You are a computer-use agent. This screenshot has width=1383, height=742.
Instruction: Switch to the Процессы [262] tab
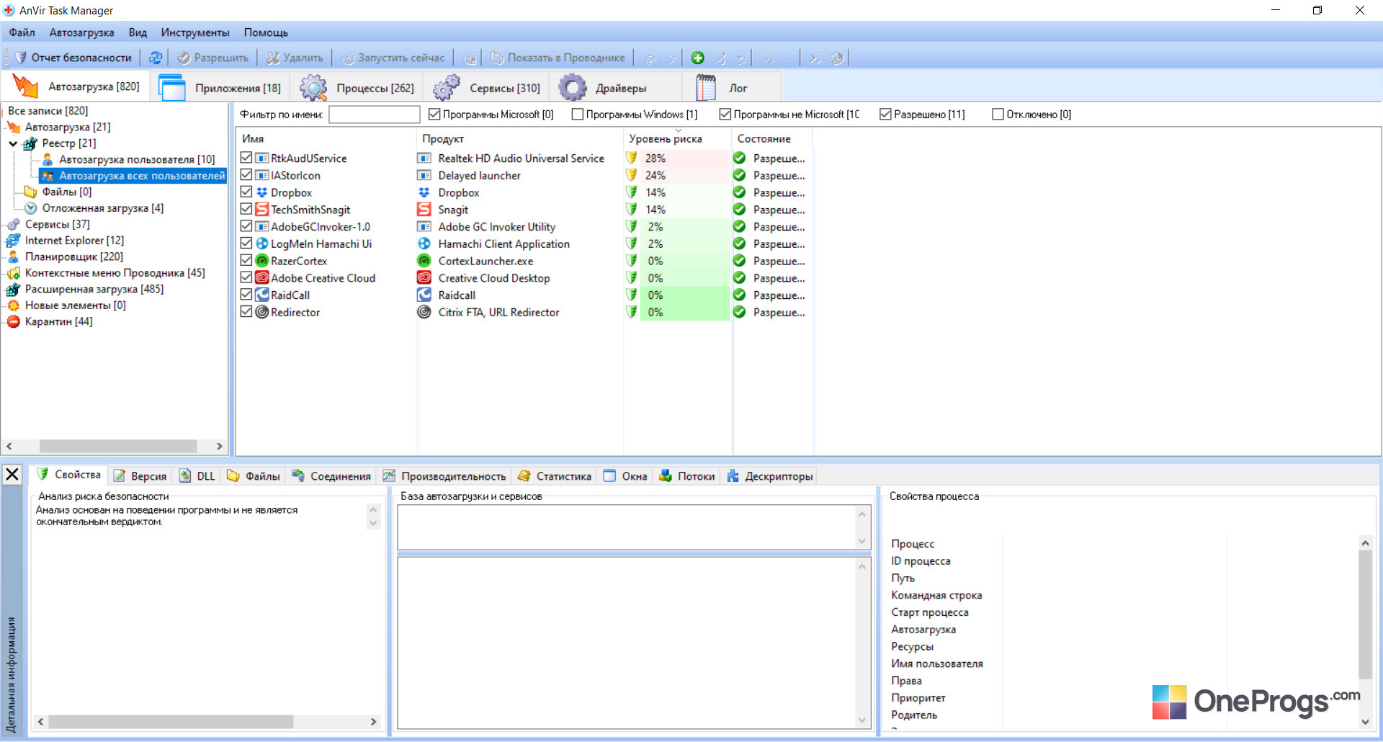tap(357, 88)
